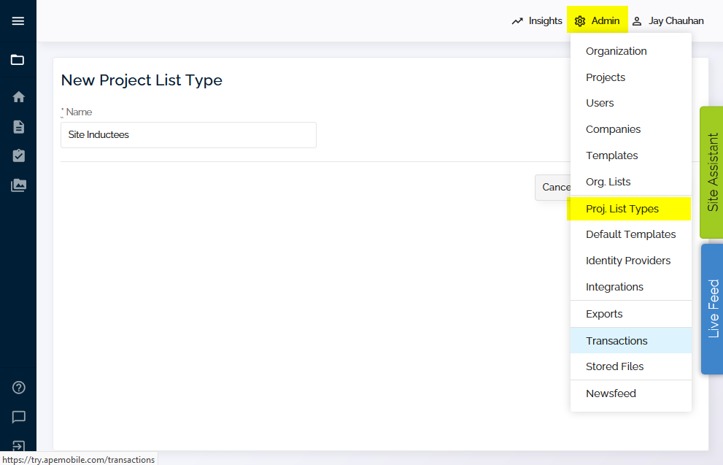Select Users from Admin menu
Viewport: 723px width, 465px height.
[631, 104]
